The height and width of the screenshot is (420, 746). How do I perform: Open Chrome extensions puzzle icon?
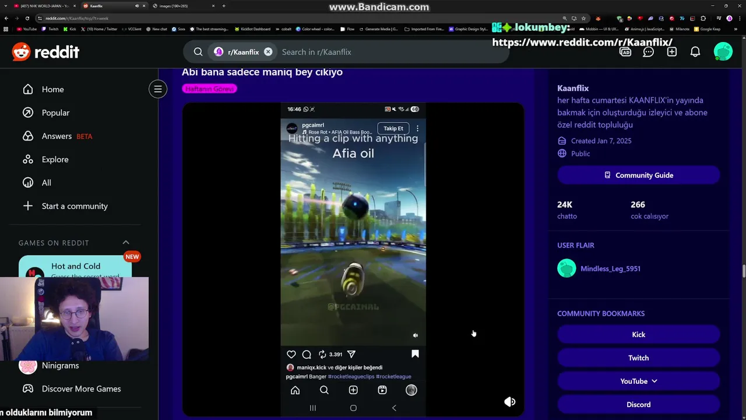coord(703,18)
